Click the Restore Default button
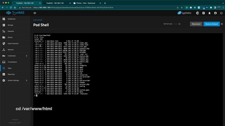This screenshot has width=225, height=126. point(212,24)
